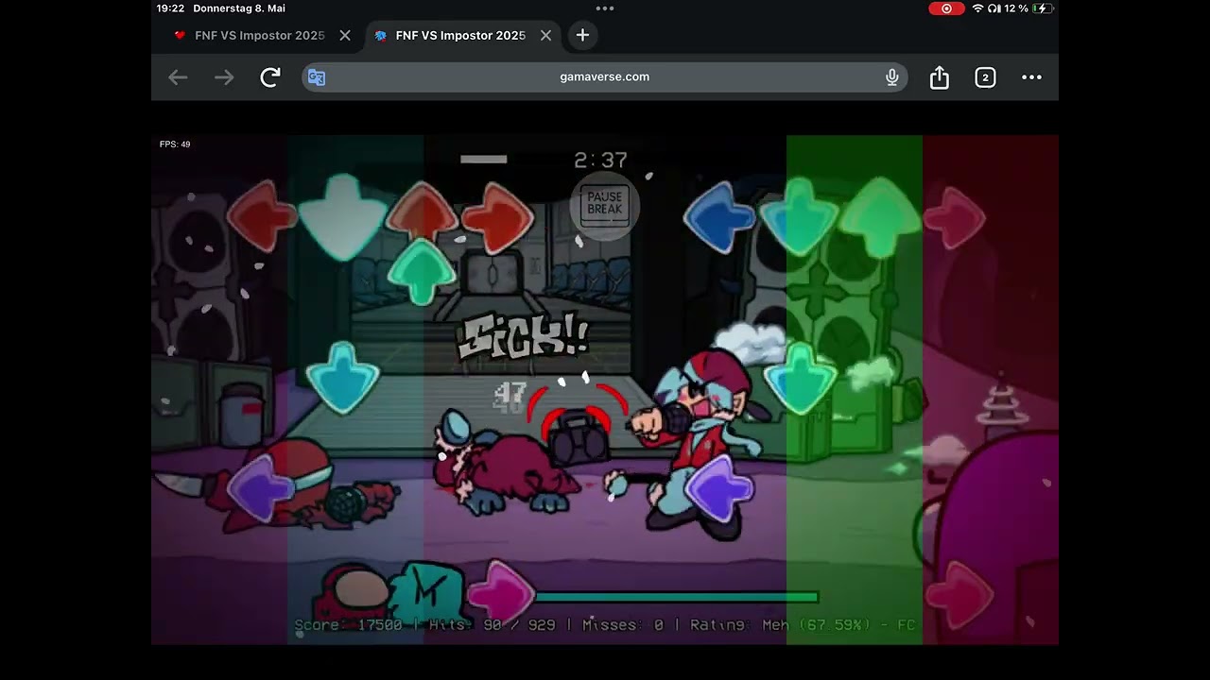Click the 2:37 song timer
The width and height of the screenshot is (1210, 680).
(600, 161)
